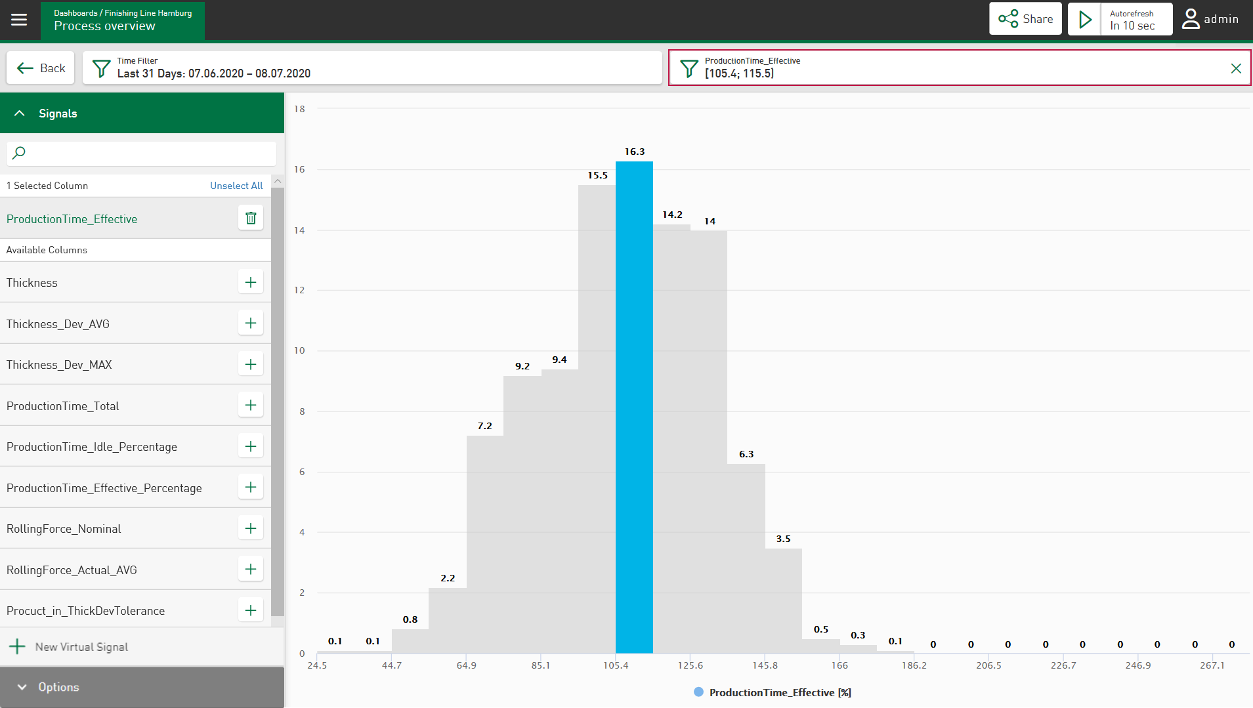
Task: Start autorefresh with the play icon
Action: click(x=1085, y=20)
